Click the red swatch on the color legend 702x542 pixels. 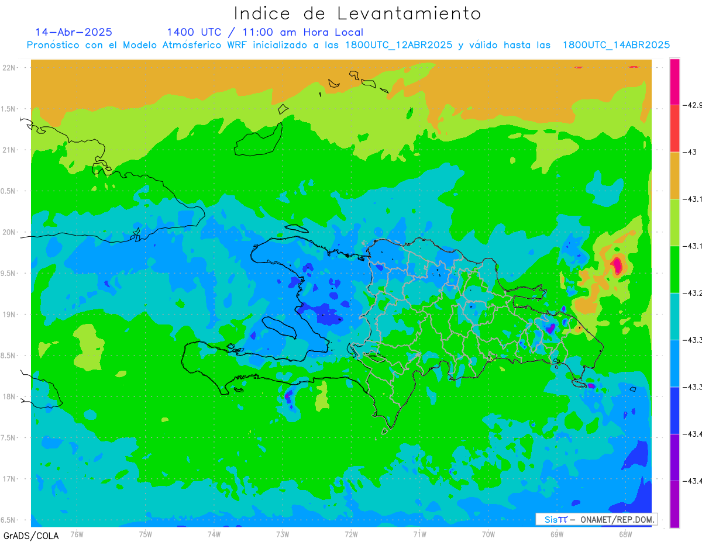point(675,129)
